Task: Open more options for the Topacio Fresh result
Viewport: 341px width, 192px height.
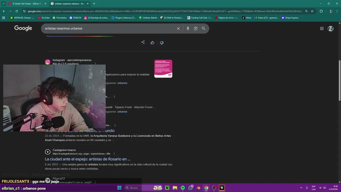Action: 115,97
